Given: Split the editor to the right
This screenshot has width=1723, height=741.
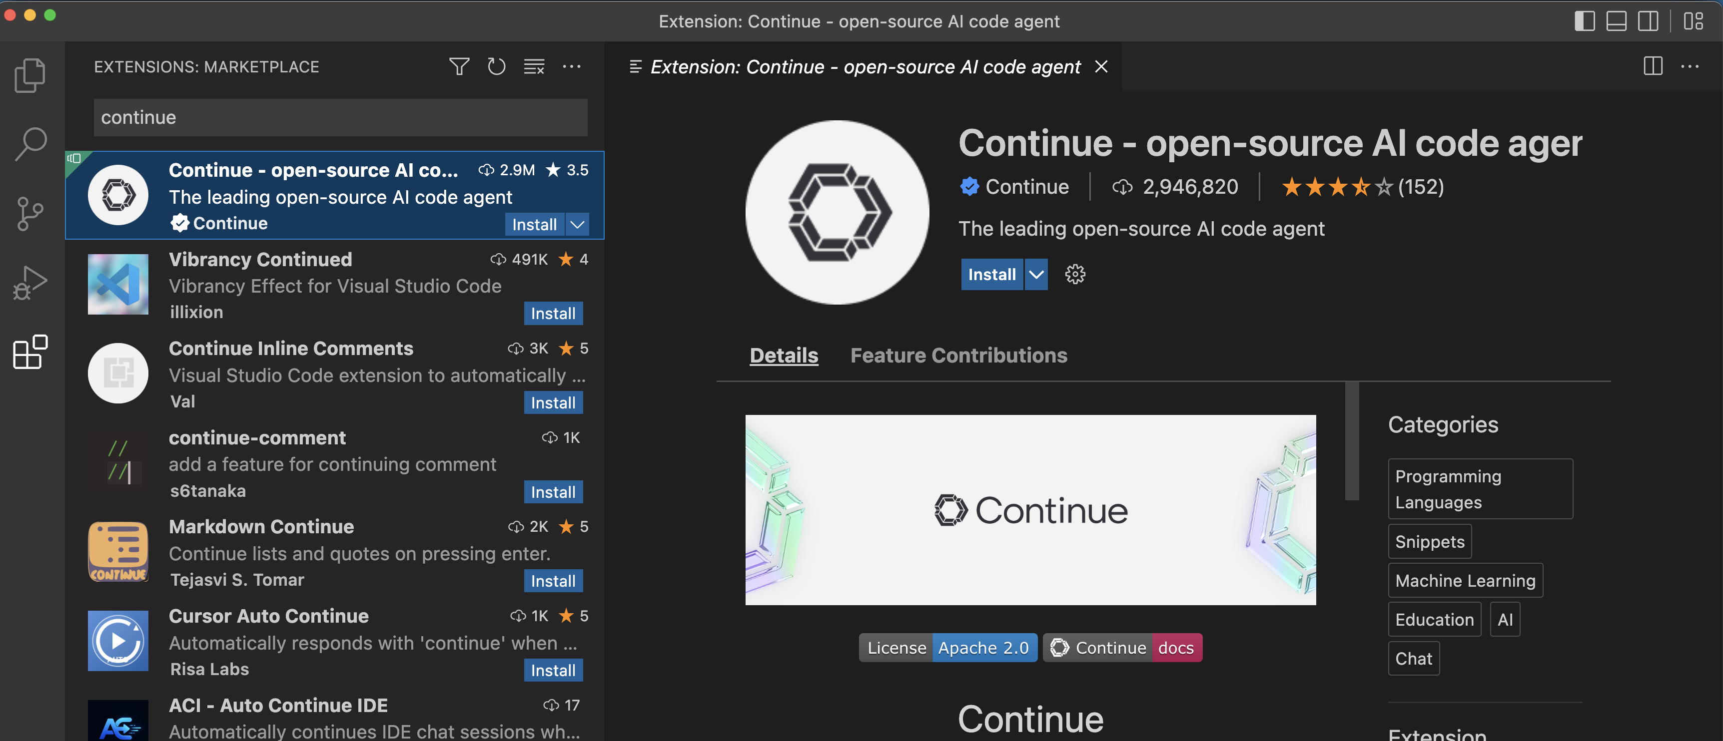Looking at the screenshot, I should (x=1653, y=66).
